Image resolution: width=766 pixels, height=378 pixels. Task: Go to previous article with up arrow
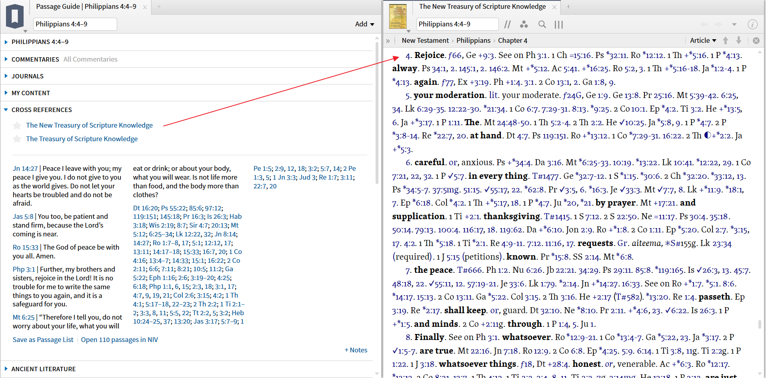[x=726, y=40]
